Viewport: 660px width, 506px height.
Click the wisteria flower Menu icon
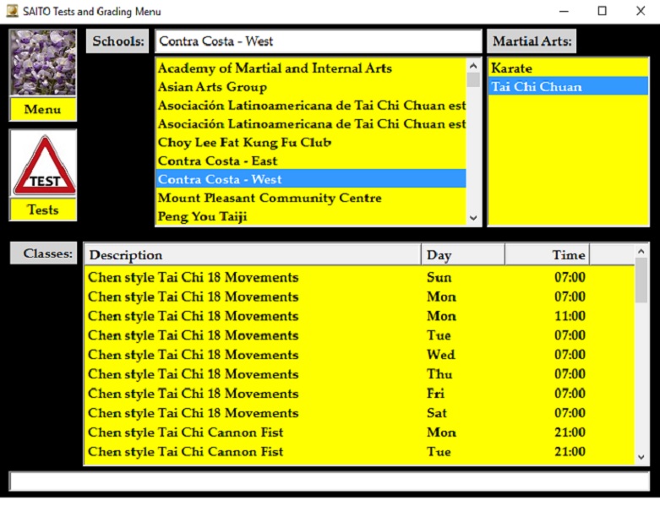(42, 63)
